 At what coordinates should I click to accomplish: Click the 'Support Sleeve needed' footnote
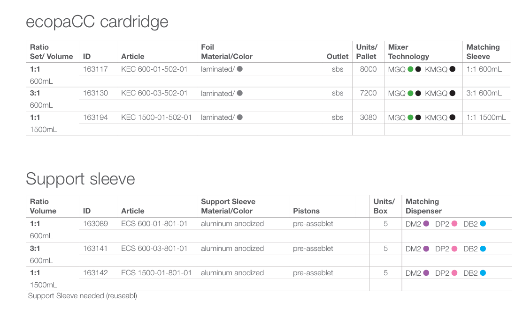[83, 296]
